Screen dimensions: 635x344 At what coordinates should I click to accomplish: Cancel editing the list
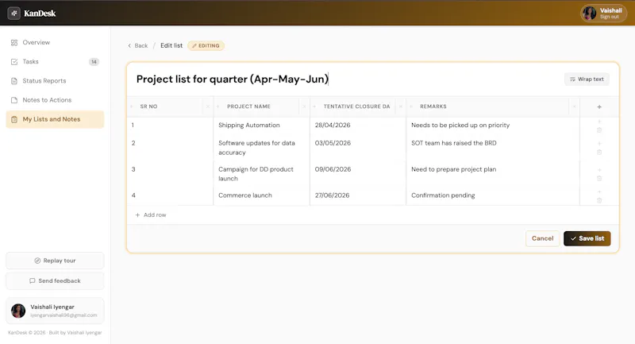pos(542,238)
